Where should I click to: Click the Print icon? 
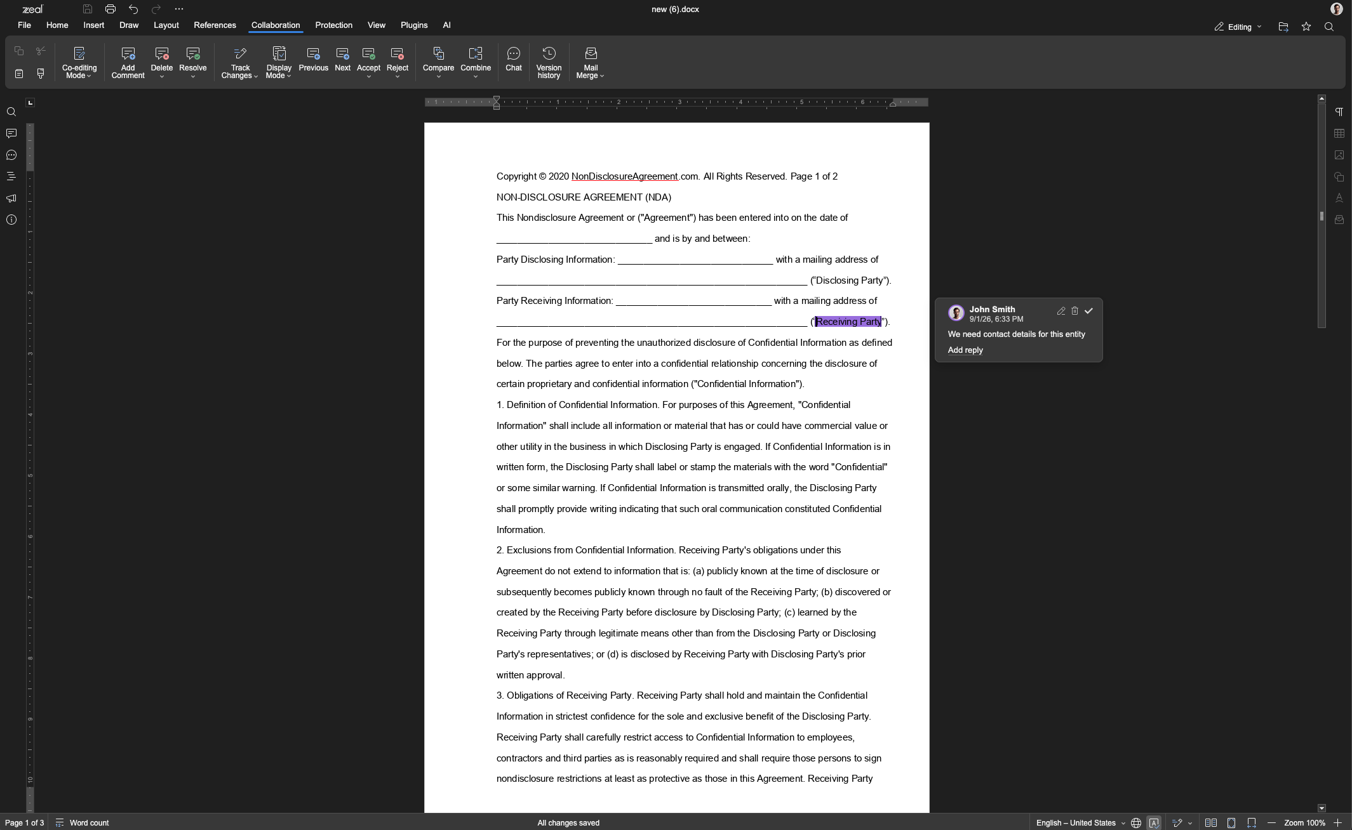(110, 9)
